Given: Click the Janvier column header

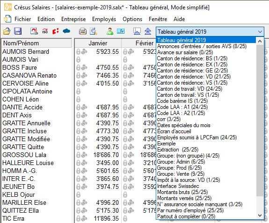Looking at the screenshot, I should 98,43.
